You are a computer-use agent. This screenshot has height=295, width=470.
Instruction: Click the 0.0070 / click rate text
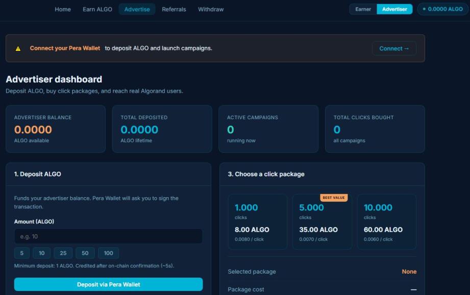(x=313, y=239)
